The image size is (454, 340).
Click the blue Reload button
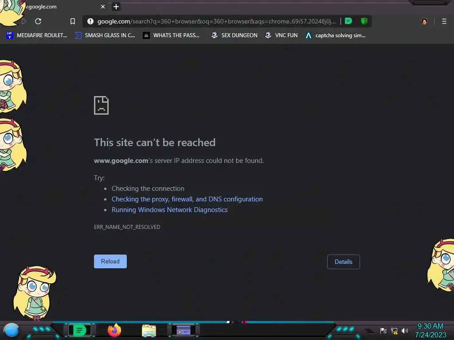110,261
